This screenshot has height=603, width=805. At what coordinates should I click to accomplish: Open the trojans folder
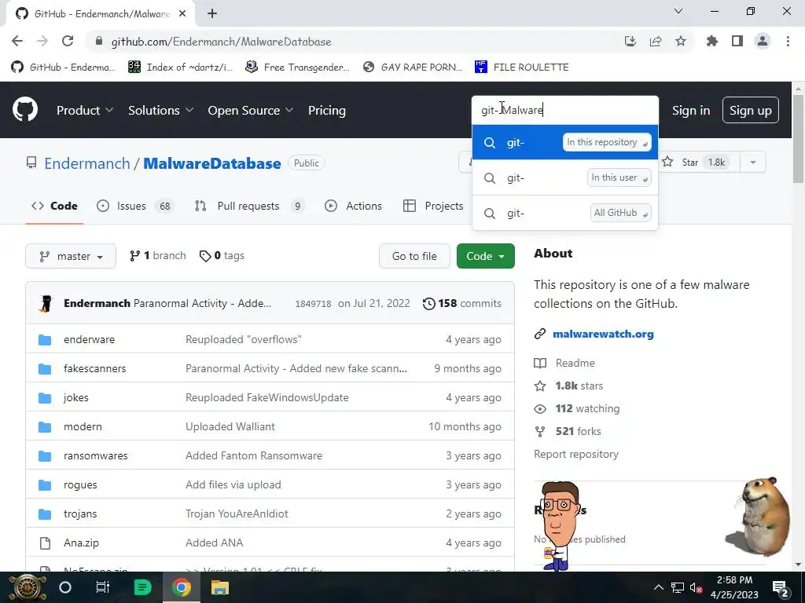click(80, 513)
